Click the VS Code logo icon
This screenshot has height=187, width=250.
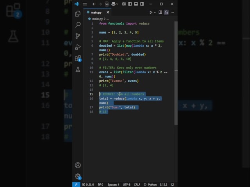(x=77, y=4)
